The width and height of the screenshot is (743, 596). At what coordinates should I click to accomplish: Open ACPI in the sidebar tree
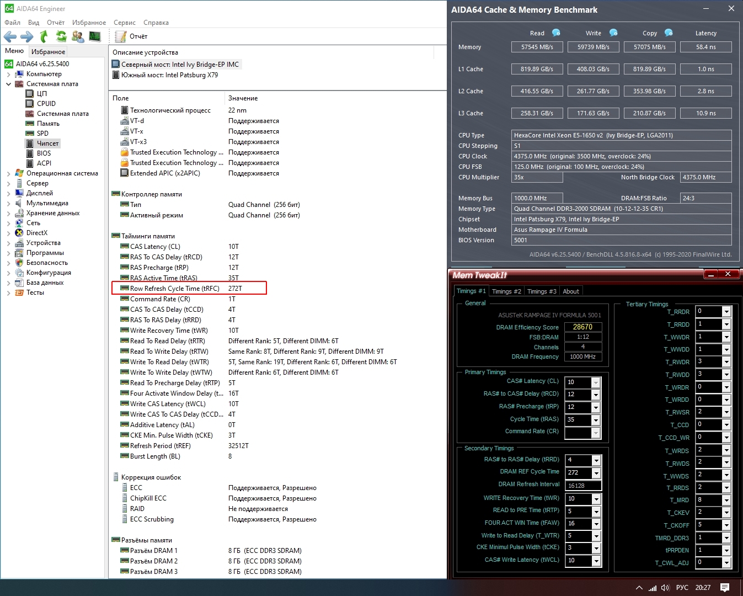44,163
